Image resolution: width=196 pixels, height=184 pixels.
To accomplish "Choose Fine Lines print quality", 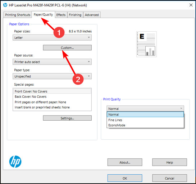I will (145, 120).
